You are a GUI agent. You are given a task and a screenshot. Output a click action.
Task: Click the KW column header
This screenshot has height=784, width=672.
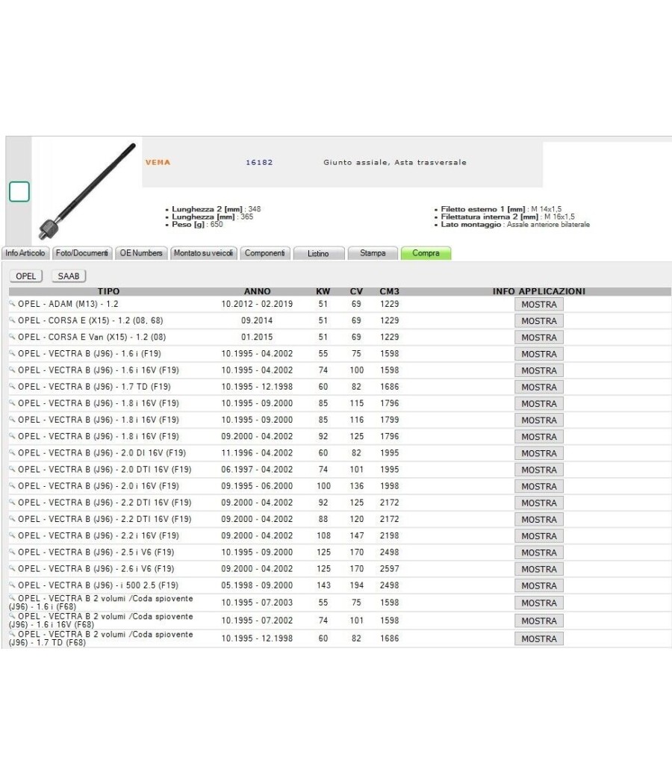pyautogui.click(x=323, y=291)
